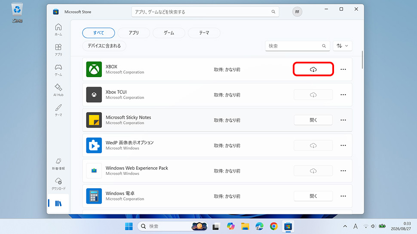Select the すべて filter tab
The image size is (417, 234).
click(x=98, y=33)
